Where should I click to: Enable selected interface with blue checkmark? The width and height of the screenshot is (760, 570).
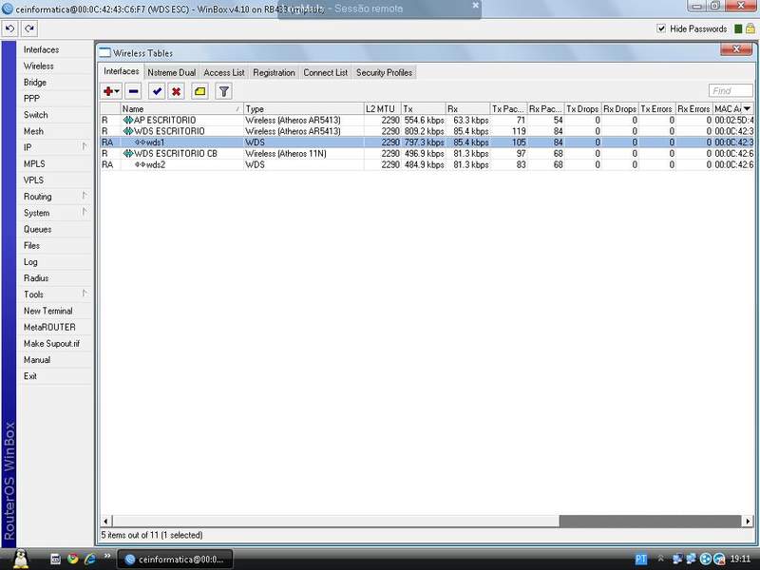(157, 91)
